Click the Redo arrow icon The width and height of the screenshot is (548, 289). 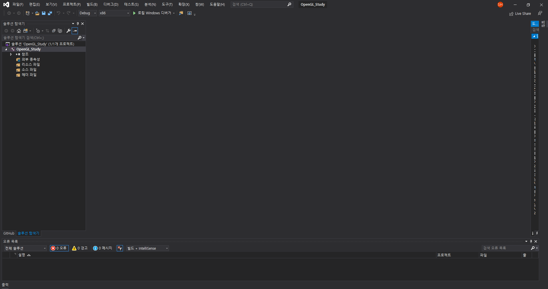click(68, 13)
